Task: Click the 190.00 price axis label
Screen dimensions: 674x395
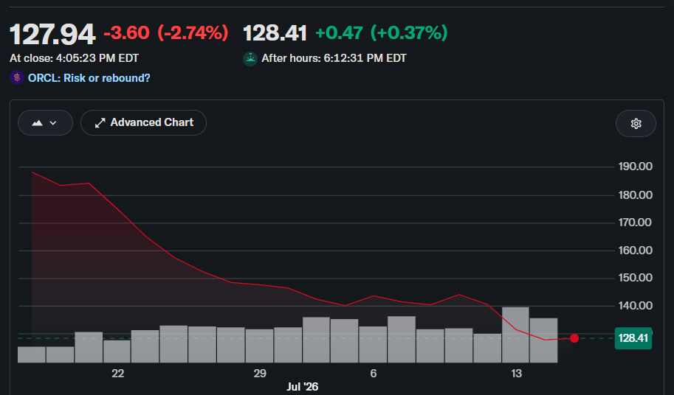Action: click(635, 167)
